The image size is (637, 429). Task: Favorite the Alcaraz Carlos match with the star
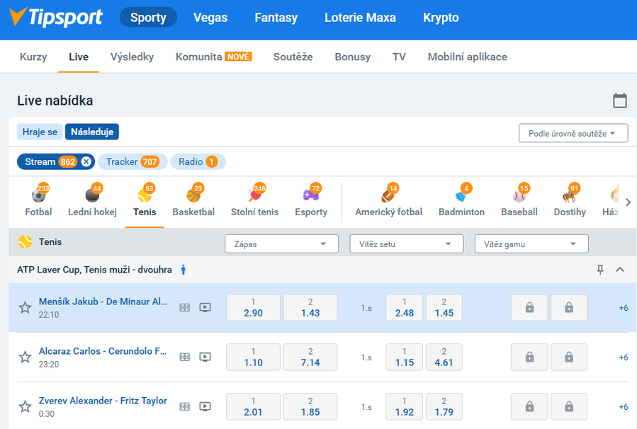[x=26, y=357]
